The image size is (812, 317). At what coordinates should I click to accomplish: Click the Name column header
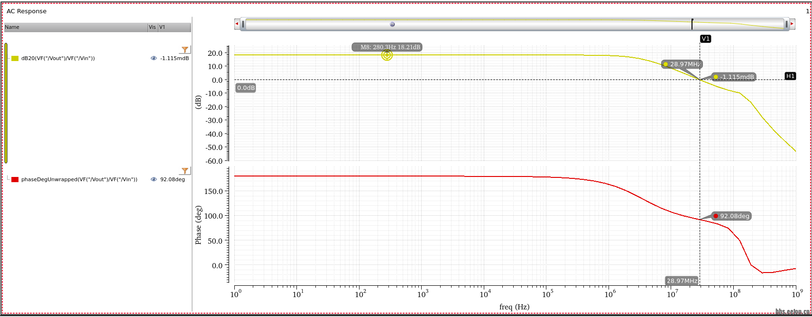[76, 27]
